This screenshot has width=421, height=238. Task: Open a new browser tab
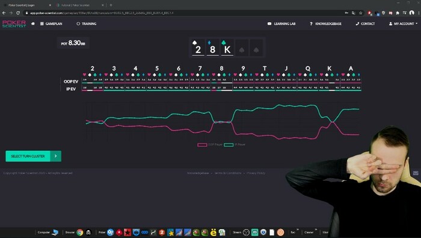[111, 5]
